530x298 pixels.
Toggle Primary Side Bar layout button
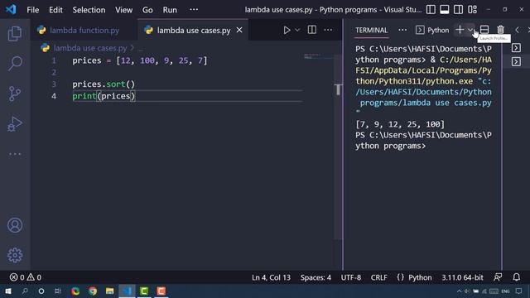coord(431,9)
